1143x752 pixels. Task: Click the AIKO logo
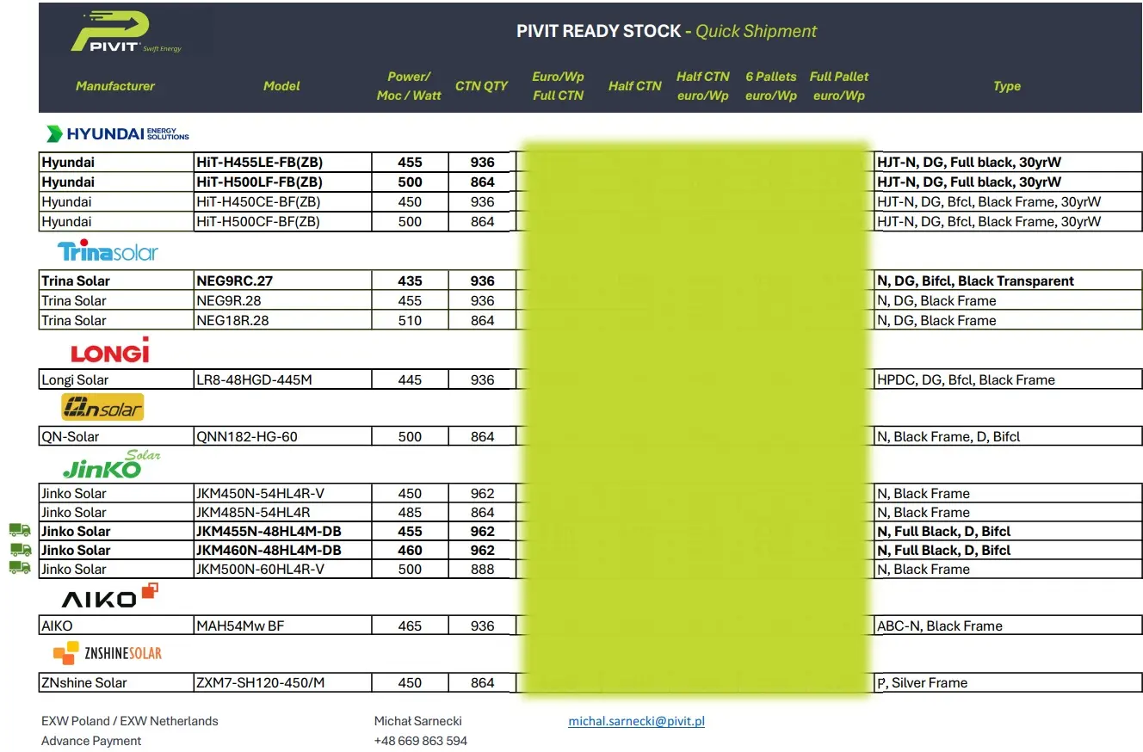[109, 595]
